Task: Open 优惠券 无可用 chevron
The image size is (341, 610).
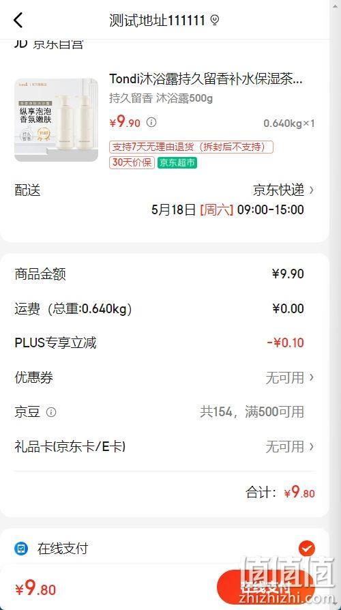Action: (311, 377)
